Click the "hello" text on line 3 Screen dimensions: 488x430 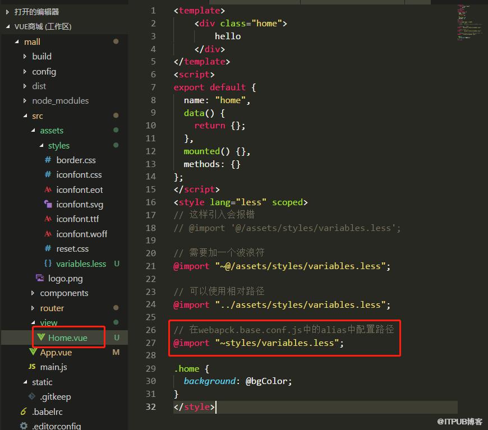click(x=228, y=36)
